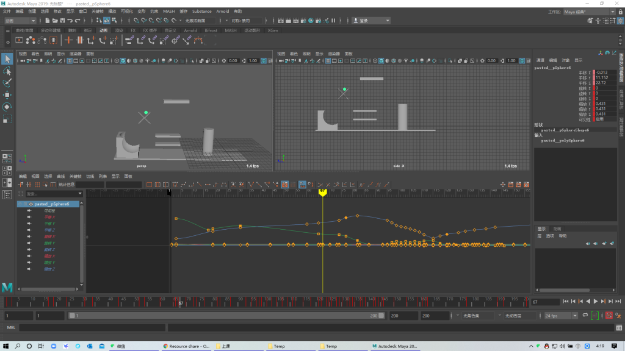Open the 工作区 Maya workspace dropdown
The width and height of the screenshot is (625, 351).
589,12
